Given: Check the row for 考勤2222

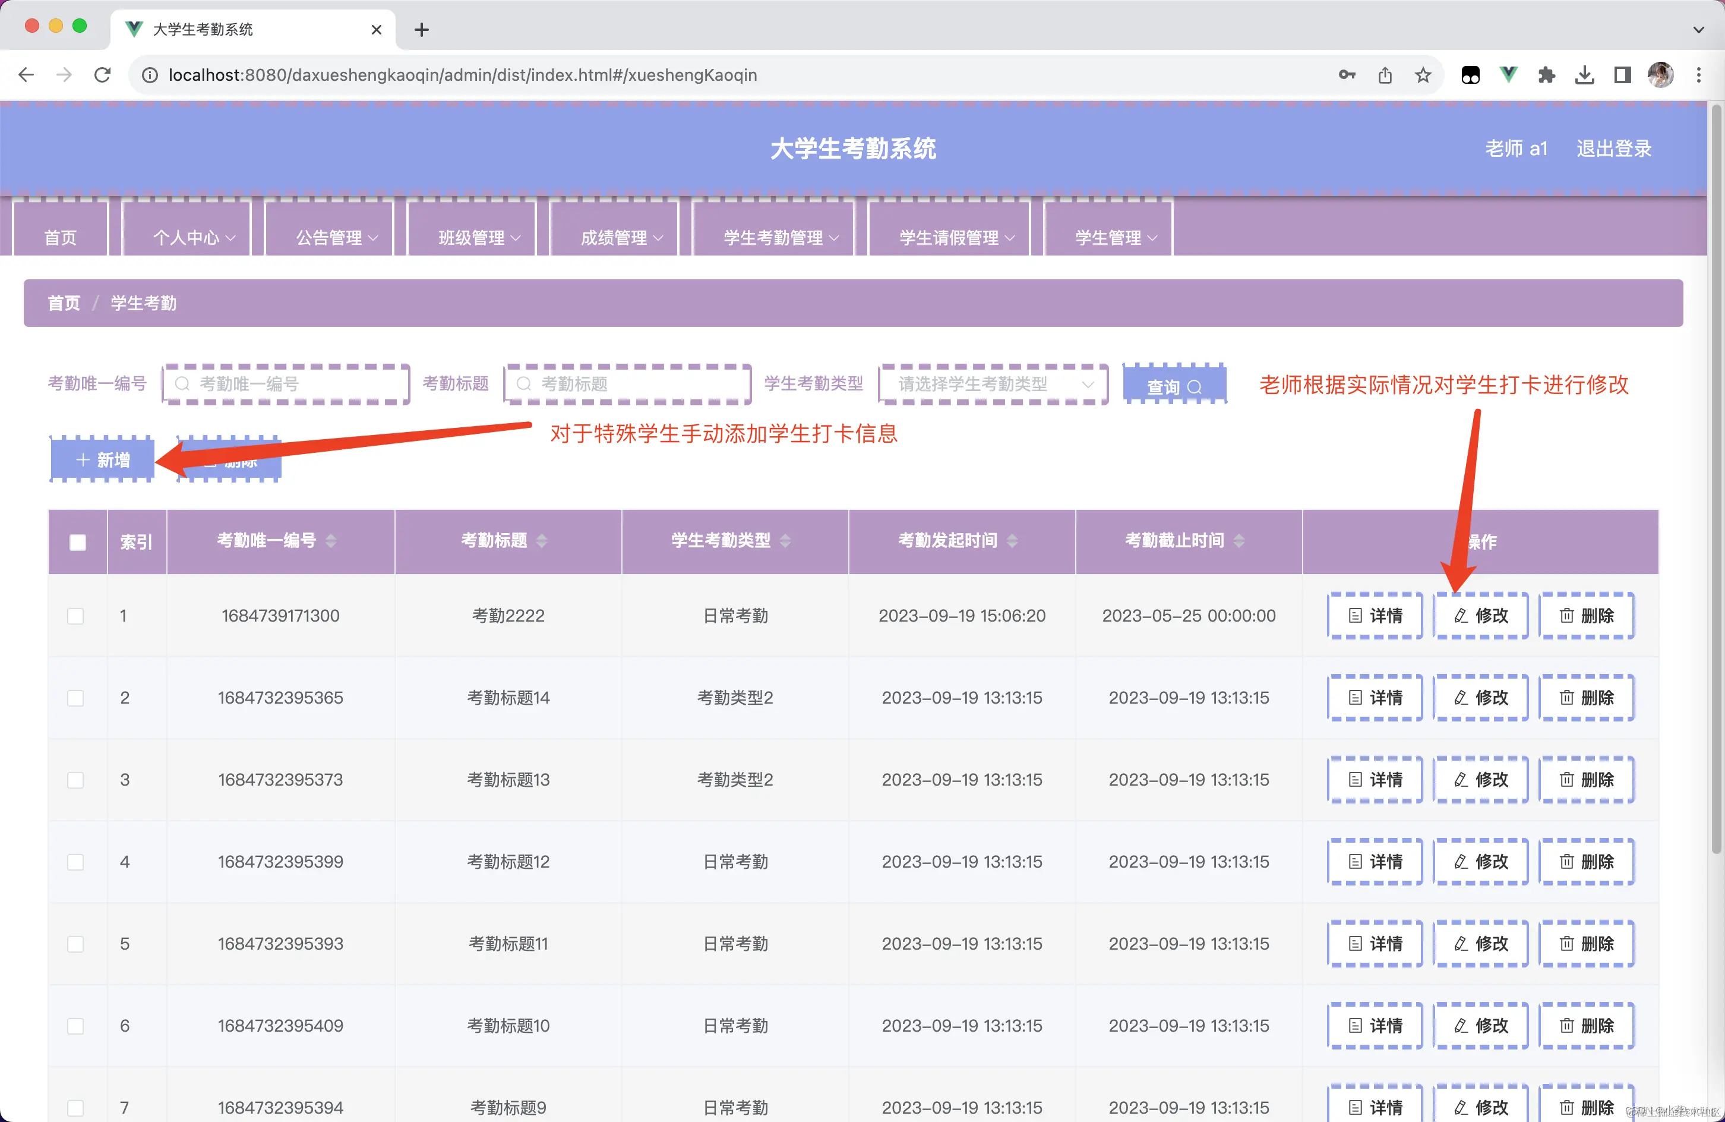Looking at the screenshot, I should point(75,616).
